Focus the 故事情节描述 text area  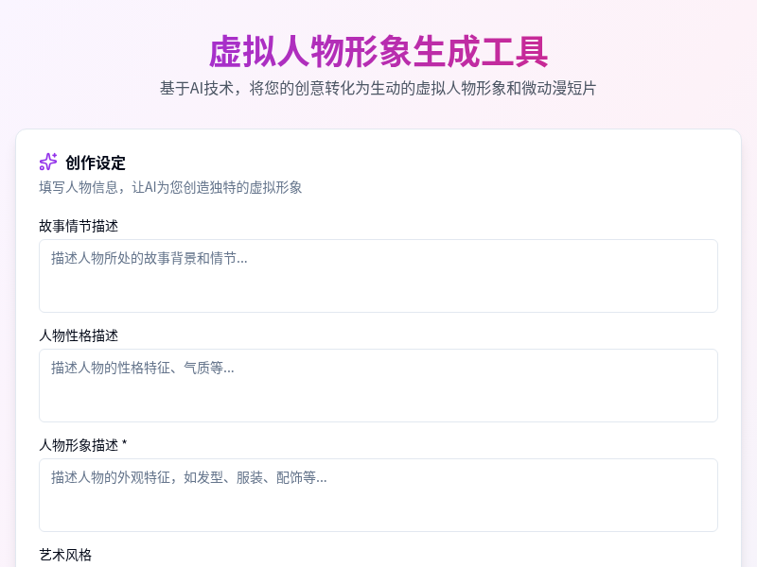[378, 276]
